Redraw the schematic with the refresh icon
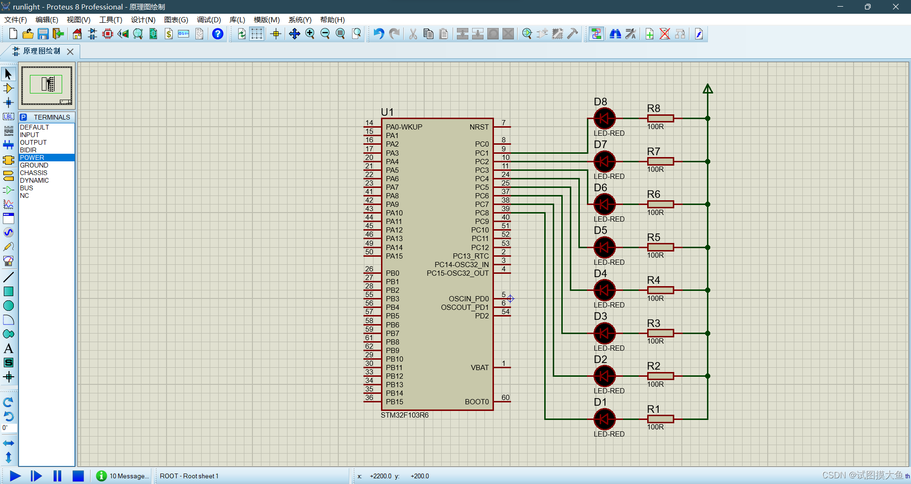 242,34
